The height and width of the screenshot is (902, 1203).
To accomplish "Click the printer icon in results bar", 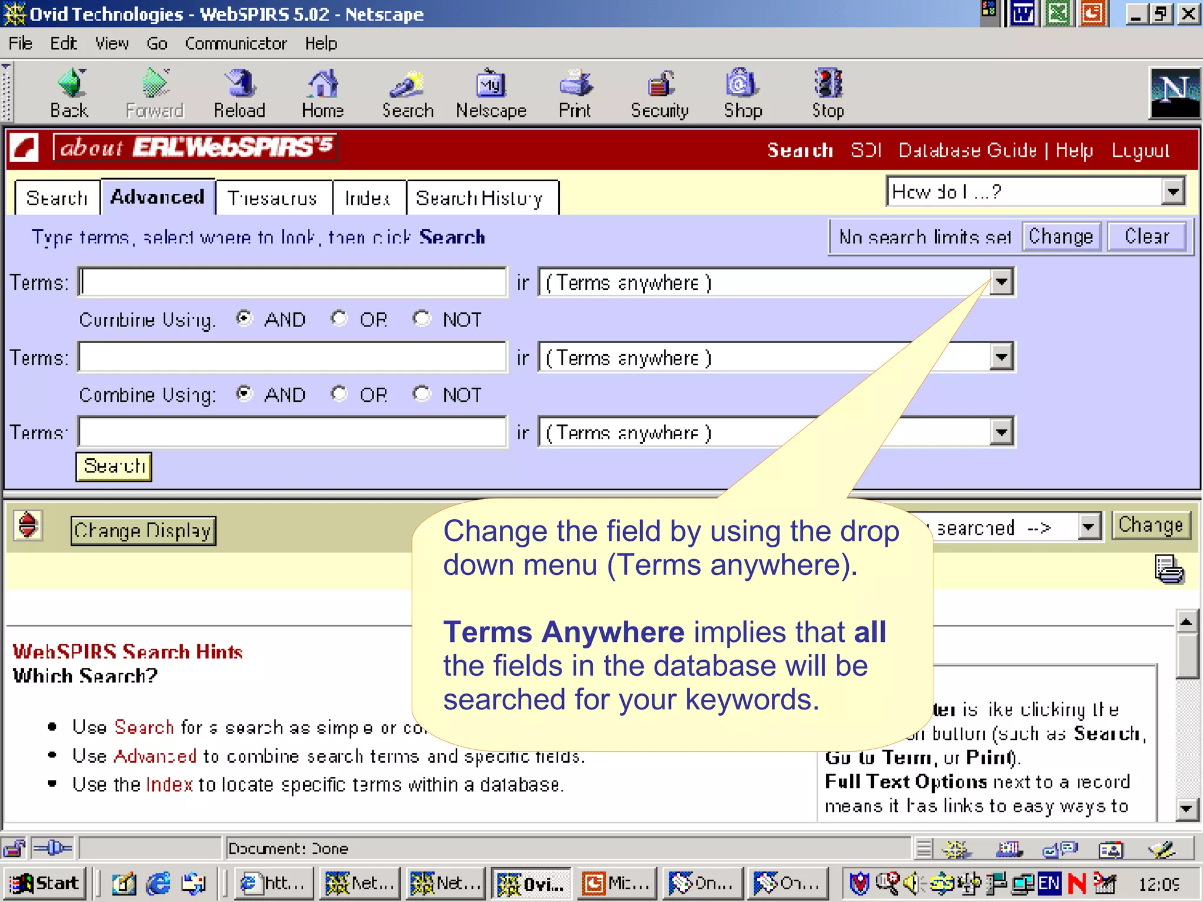I will [x=1169, y=569].
